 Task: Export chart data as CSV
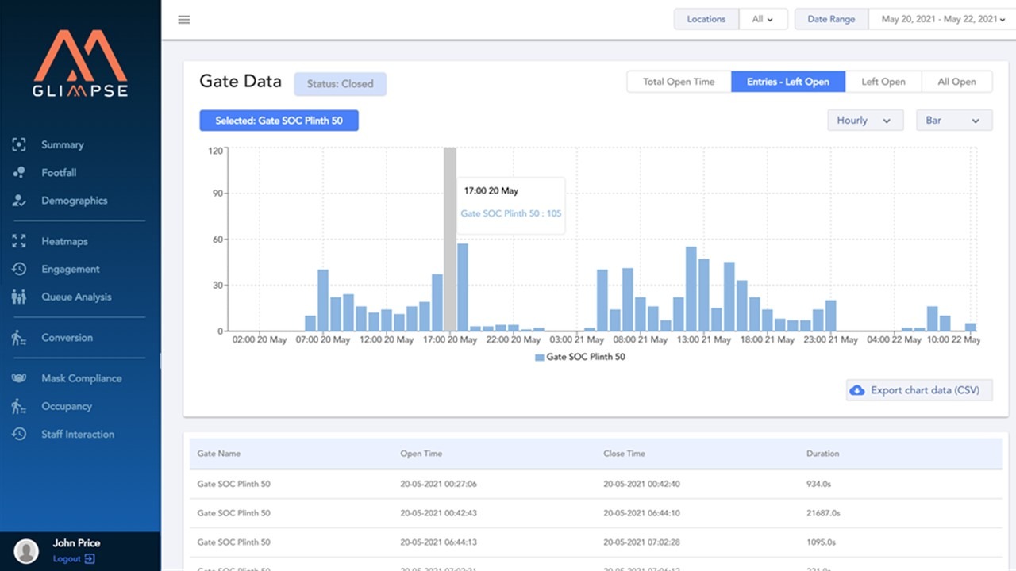918,389
